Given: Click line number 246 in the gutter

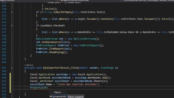Looking at the screenshot, I should [x=4, y=62].
